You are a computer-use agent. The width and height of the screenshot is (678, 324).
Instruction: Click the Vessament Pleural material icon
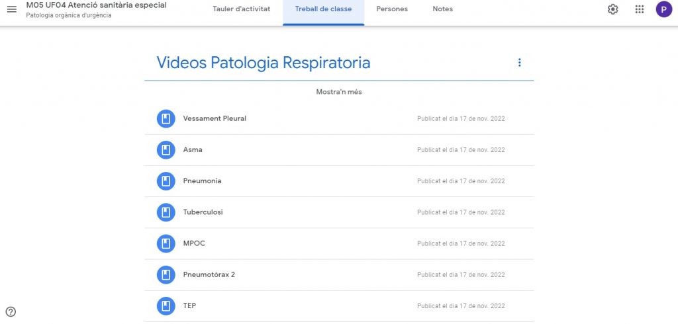point(166,119)
